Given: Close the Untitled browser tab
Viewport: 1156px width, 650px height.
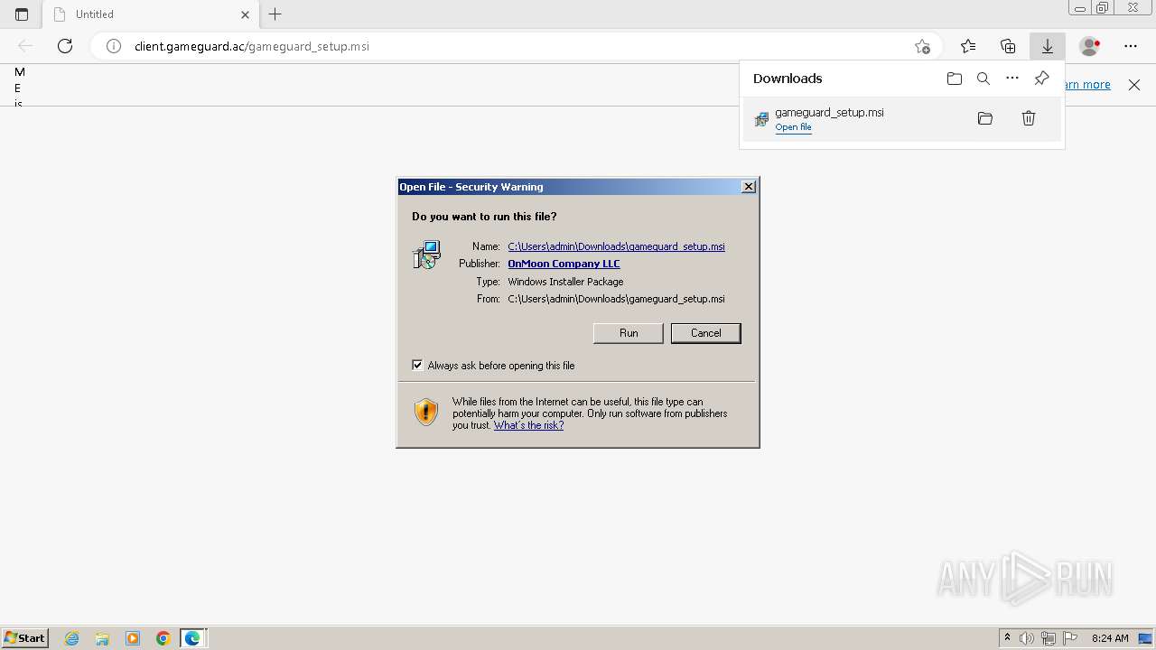Looking at the screenshot, I should tap(245, 14).
